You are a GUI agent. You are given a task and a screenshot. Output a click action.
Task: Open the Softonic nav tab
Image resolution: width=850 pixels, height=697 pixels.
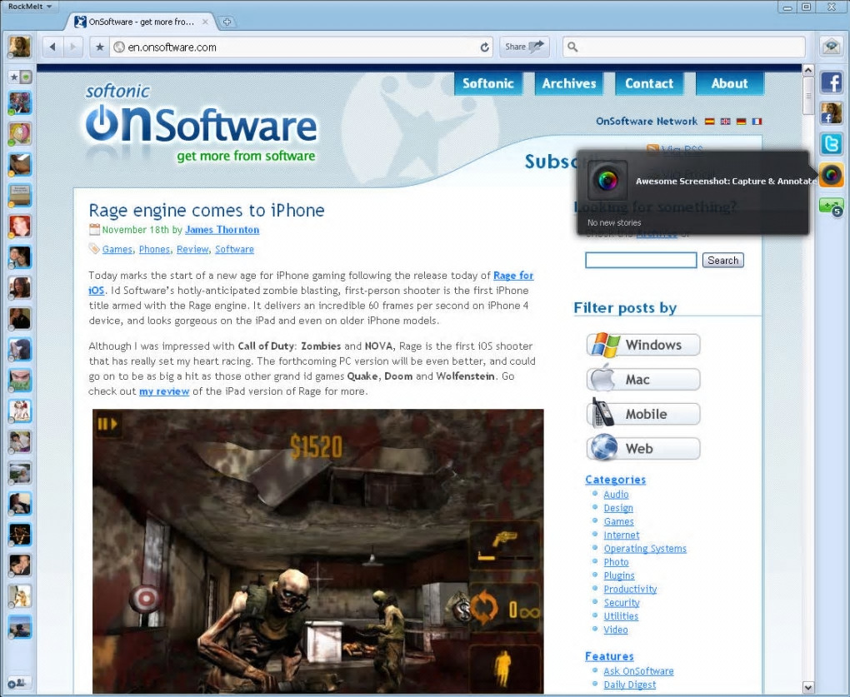pos(487,83)
